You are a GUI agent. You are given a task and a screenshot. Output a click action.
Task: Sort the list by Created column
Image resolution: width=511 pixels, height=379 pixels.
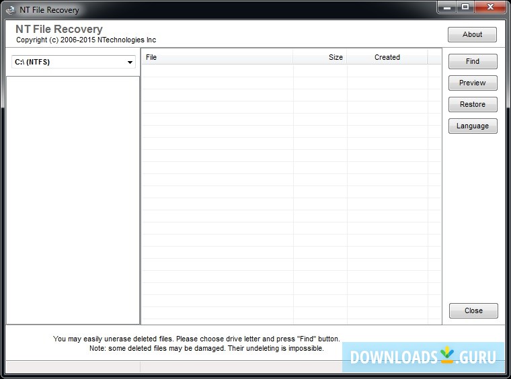click(x=387, y=57)
